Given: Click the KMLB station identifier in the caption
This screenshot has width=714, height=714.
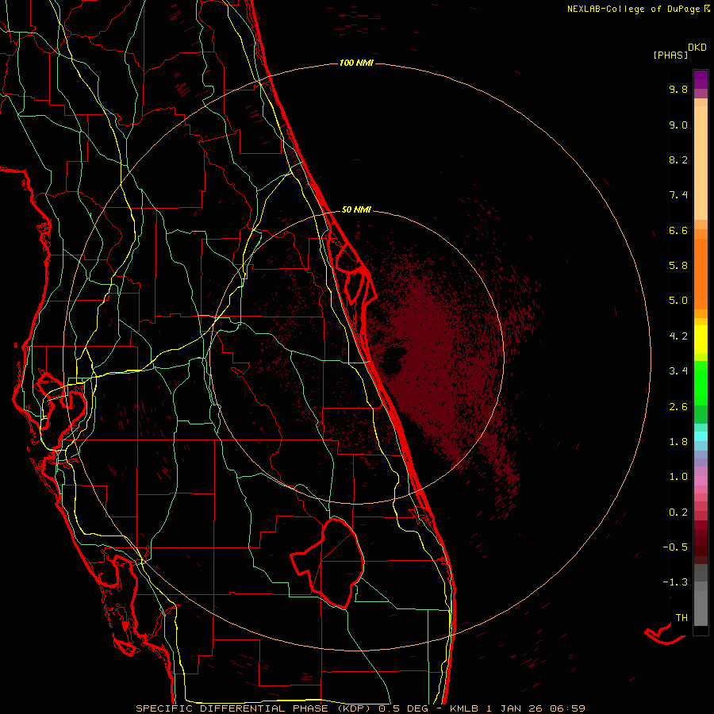Looking at the screenshot, I should coord(463,708).
